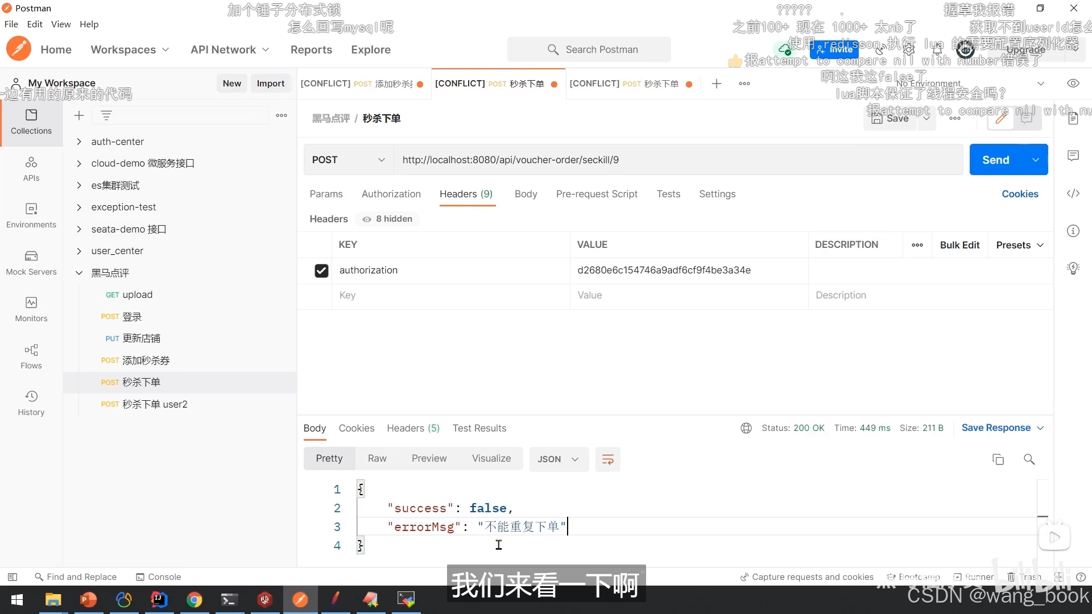
Task: Click the Postman logo home icon
Action: click(x=19, y=49)
